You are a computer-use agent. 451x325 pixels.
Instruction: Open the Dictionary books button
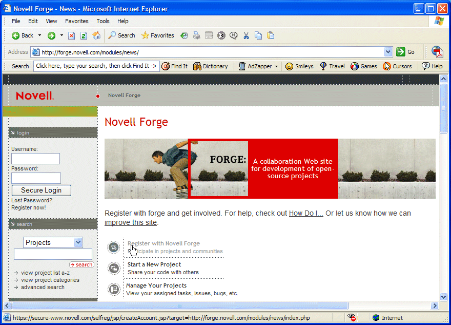[211, 66]
